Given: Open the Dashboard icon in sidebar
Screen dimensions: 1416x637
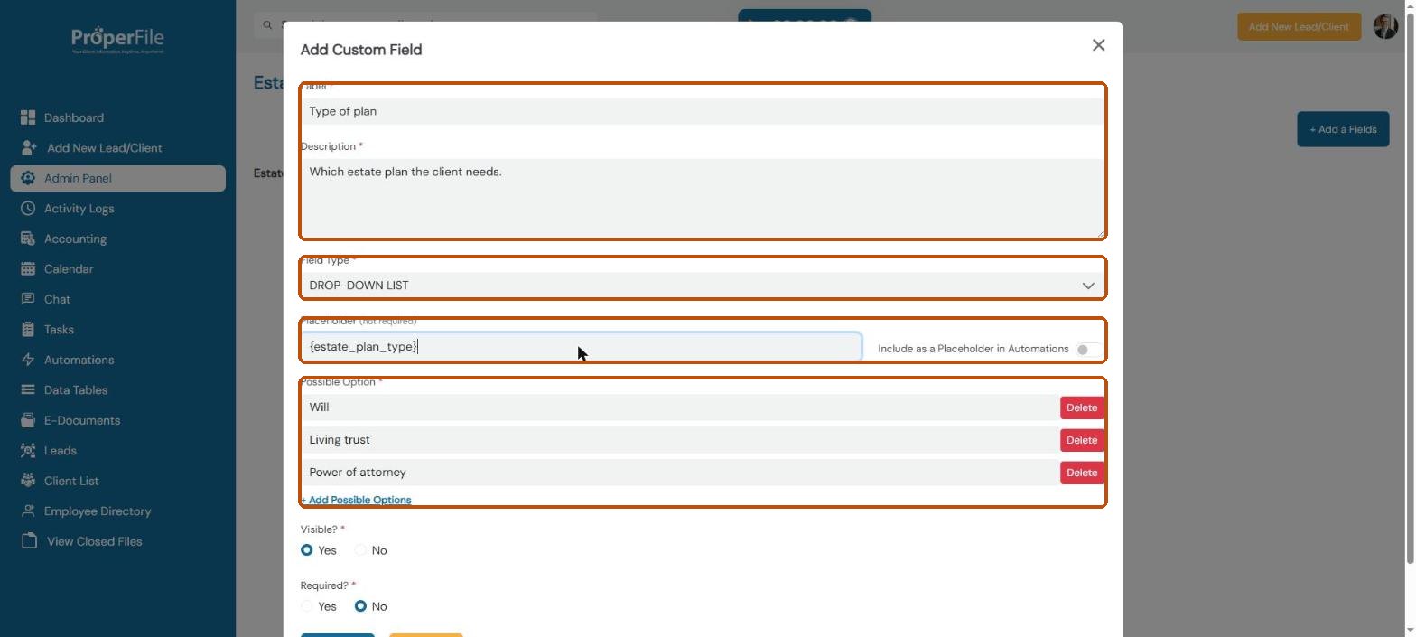Looking at the screenshot, I should 27,117.
